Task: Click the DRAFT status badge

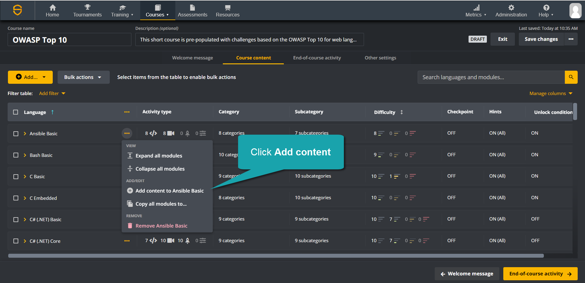Action: [477, 39]
